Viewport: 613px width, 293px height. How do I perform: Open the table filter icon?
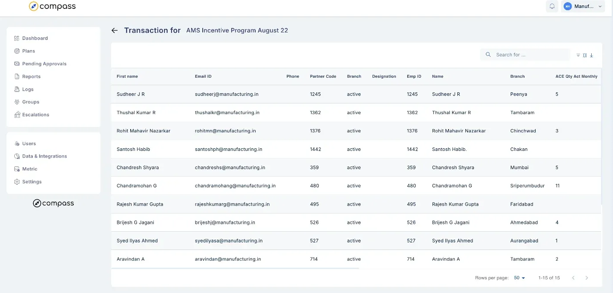578,55
